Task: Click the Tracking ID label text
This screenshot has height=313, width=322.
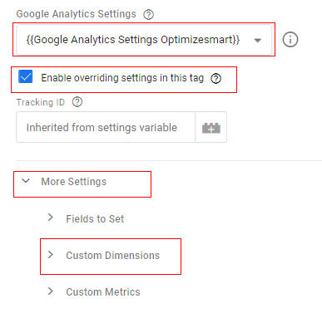Action: pos(41,102)
